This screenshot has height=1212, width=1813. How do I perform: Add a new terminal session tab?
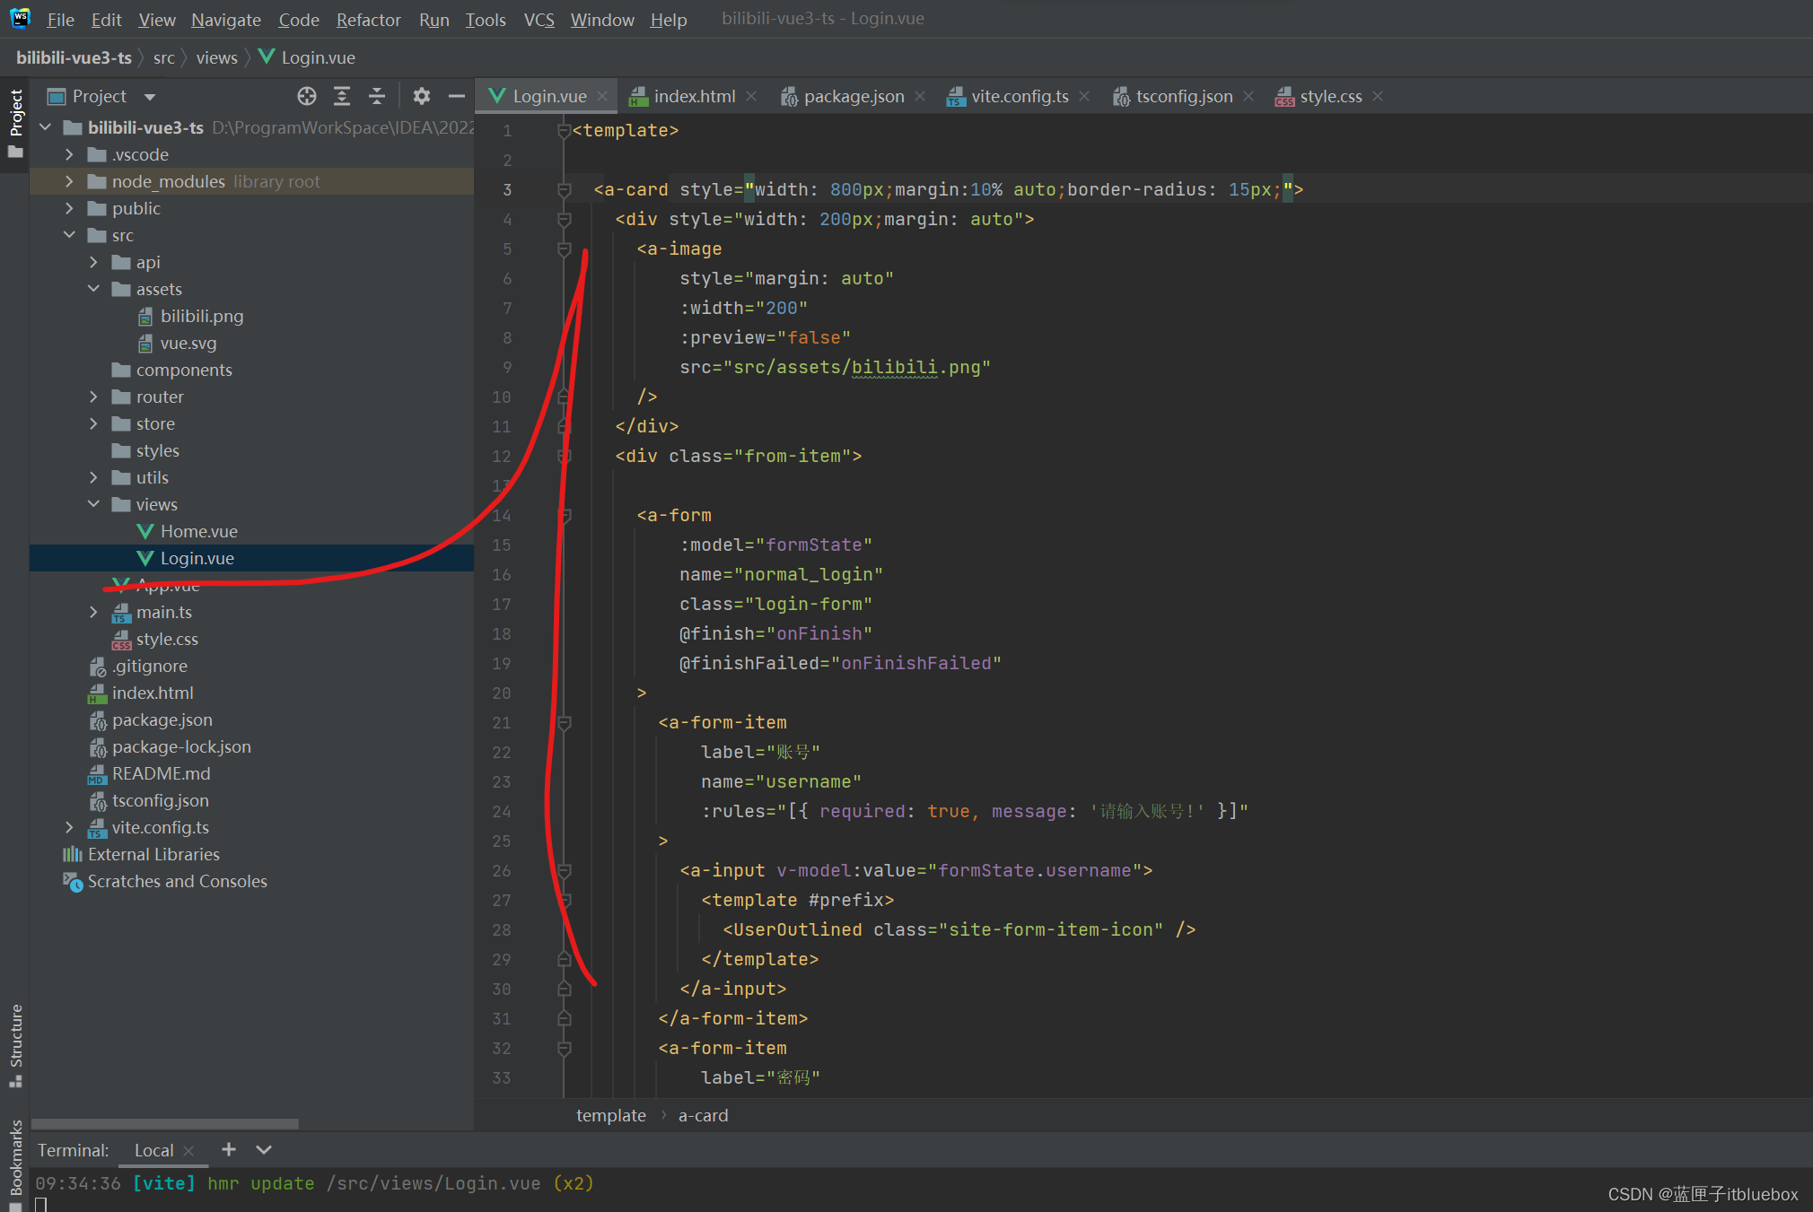pos(229,1149)
